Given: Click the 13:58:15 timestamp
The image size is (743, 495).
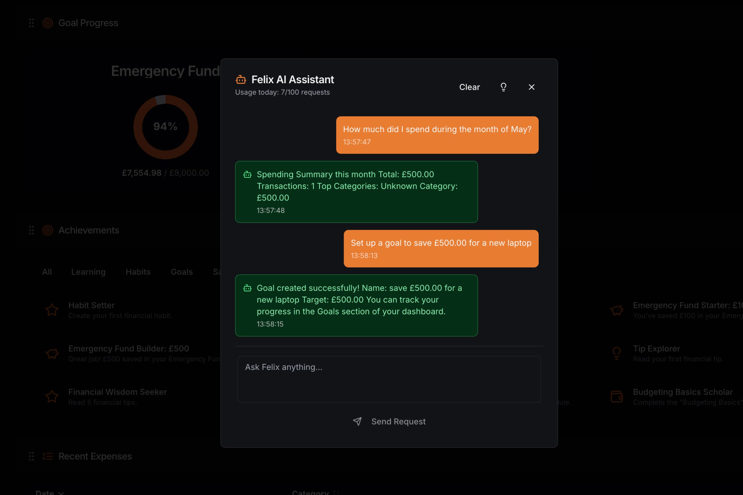Looking at the screenshot, I should (270, 324).
